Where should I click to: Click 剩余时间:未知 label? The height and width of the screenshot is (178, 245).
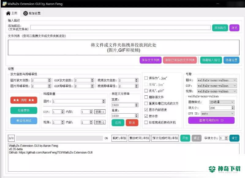click(139, 138)
